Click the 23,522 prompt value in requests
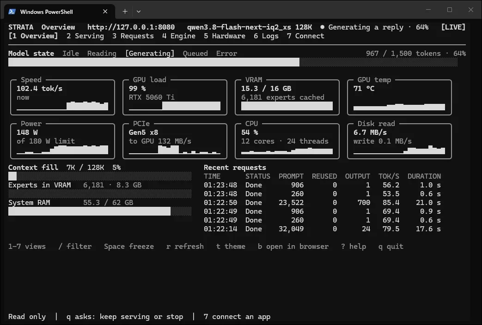 click(291, 203)
